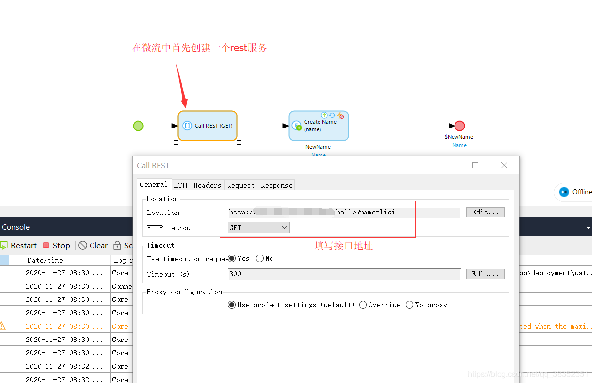Click the Restart console icon

[4, 245]
